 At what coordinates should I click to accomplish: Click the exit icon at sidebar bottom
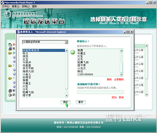click(10, 95)
